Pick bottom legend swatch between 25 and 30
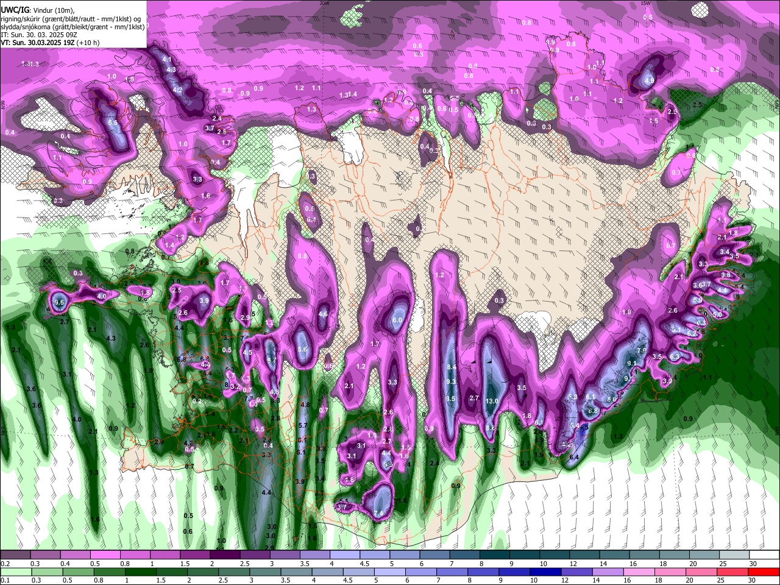Viewport: 780px width, 585px height. coord(733,572)
